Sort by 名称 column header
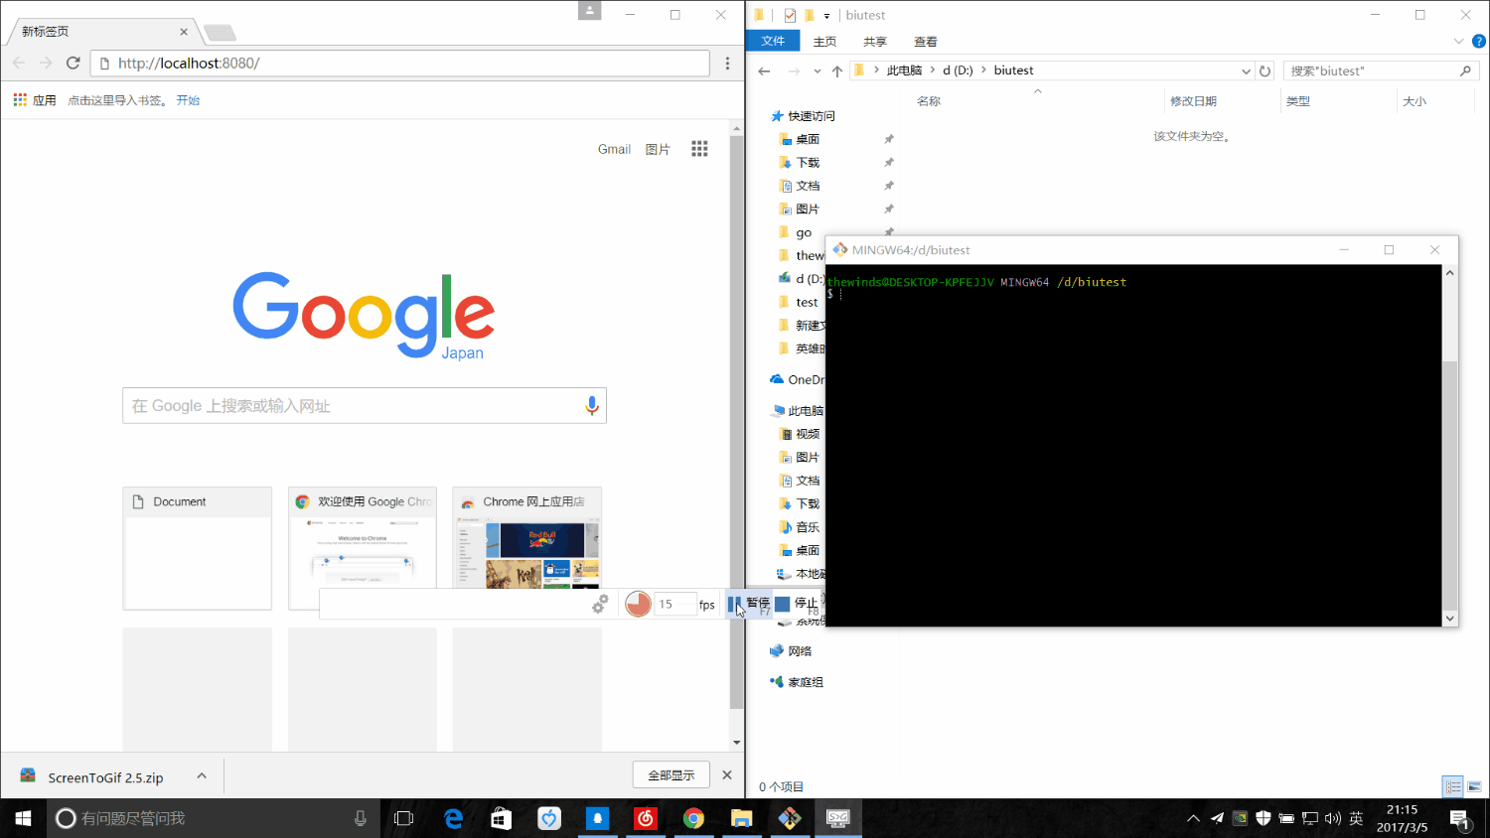The height and width of the screenshot is (838, 1490). (929, 101)
